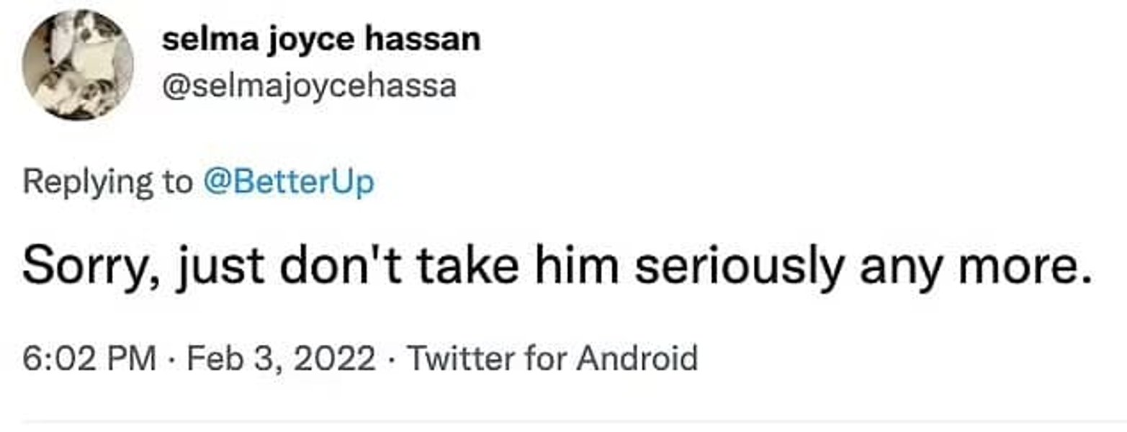
Task: Click the year 2022 in the date
Action: coord(343,358)
